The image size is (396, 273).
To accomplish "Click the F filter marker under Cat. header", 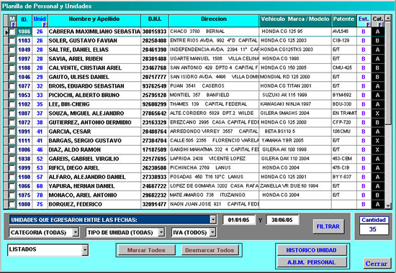I will 380,24.
